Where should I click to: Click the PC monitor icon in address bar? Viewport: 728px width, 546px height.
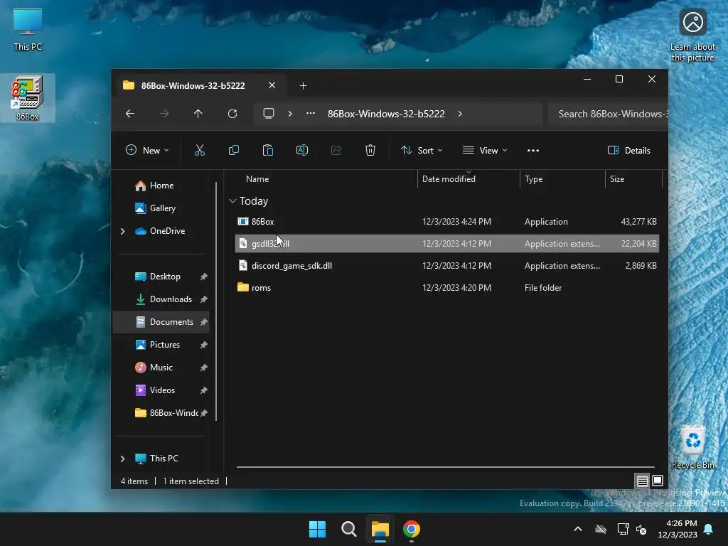(269, 114)
